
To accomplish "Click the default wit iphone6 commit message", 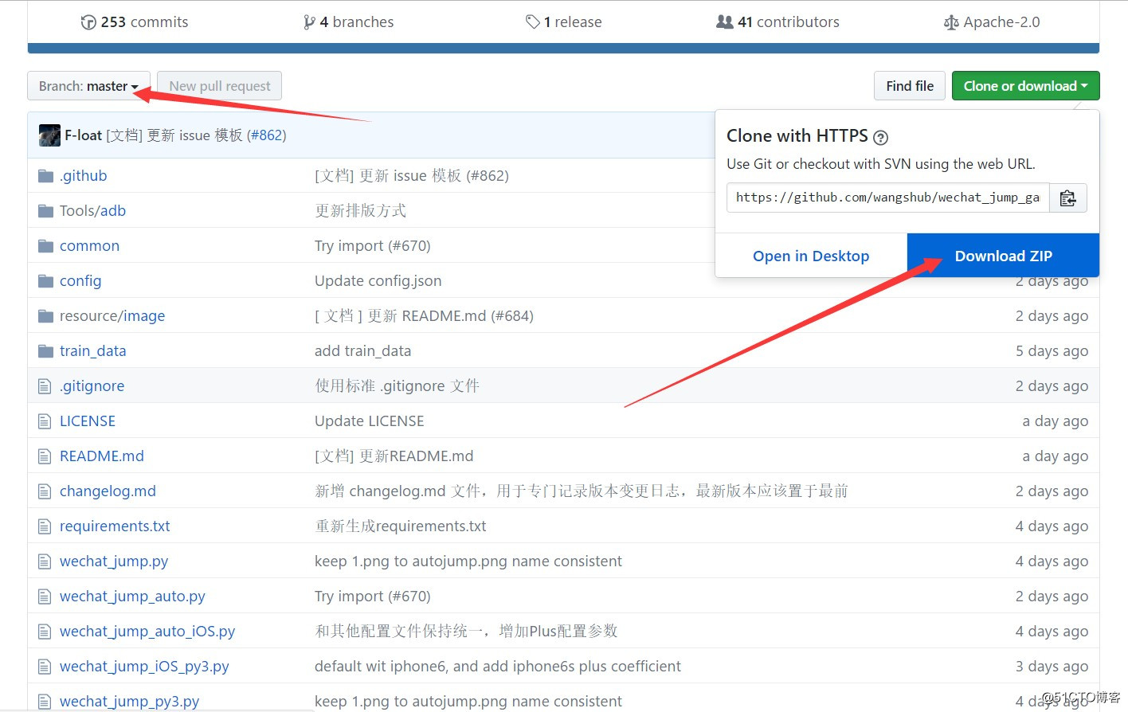I will [x=497, y=667].
